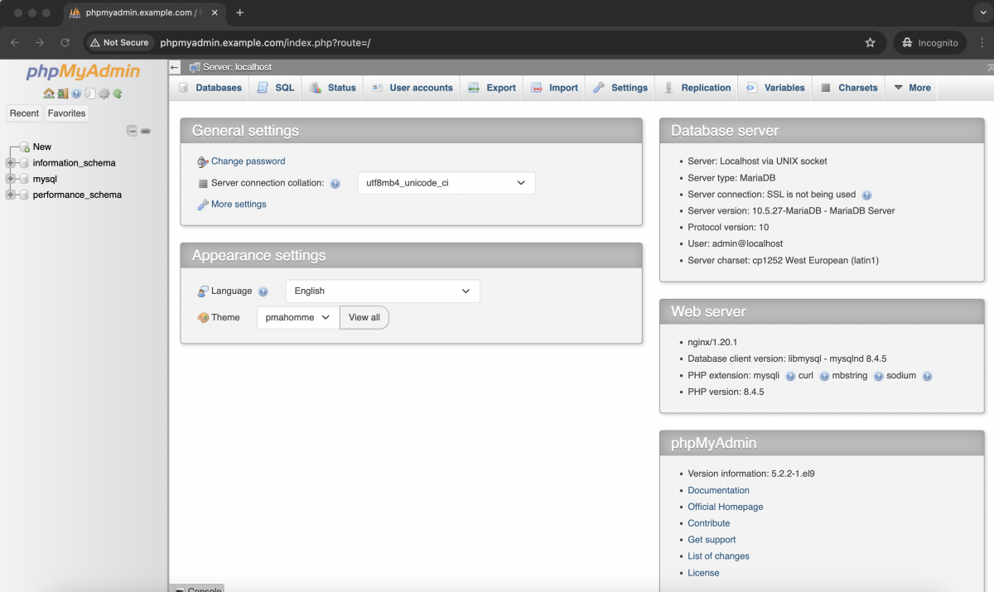This screenshot has height=592, width=994.
Task: Open the Theme dropdown showing pmahomme
Action: click(x=298, y=317)
